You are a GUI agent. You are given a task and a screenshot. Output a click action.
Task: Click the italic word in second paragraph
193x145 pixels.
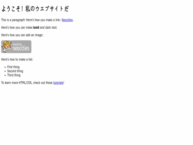tap(48, 28)
